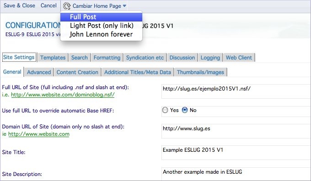Switch to the Templates tab
Viewport: 311px width, 181px height.
[x=53, y=58]
